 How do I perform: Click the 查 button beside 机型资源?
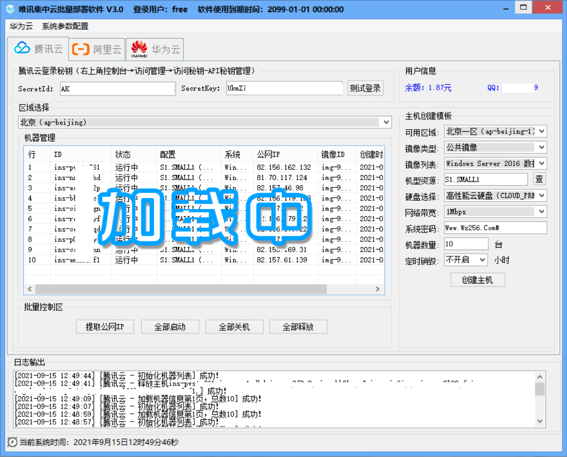click(x=539, y=179)
